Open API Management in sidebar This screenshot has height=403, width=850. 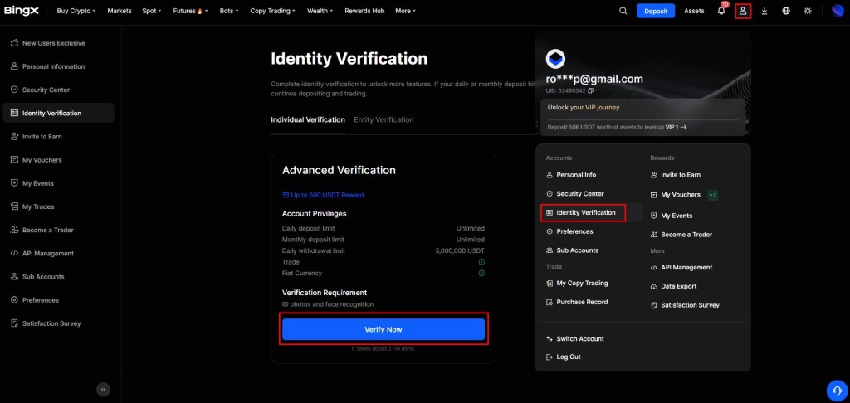point(59,253)
